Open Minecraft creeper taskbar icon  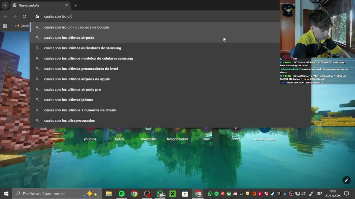click(173, 194)
